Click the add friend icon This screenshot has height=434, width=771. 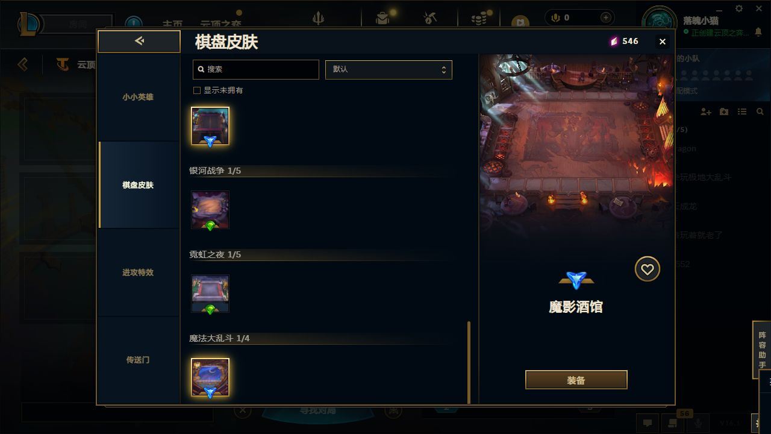tap(706, 112)
